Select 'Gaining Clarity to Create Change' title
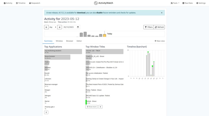 click(104, 80)
